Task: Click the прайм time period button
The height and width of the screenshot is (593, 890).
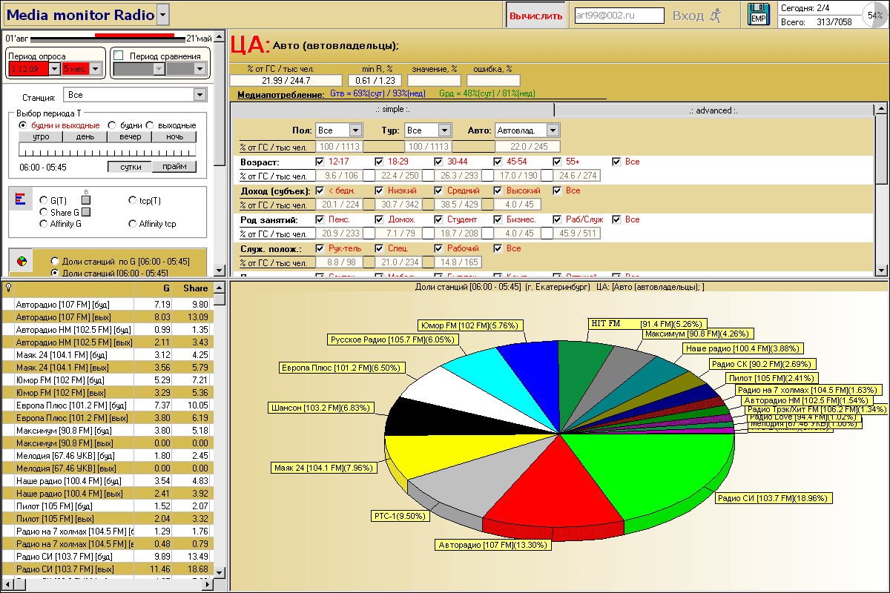Action: [x=174, y=167]
